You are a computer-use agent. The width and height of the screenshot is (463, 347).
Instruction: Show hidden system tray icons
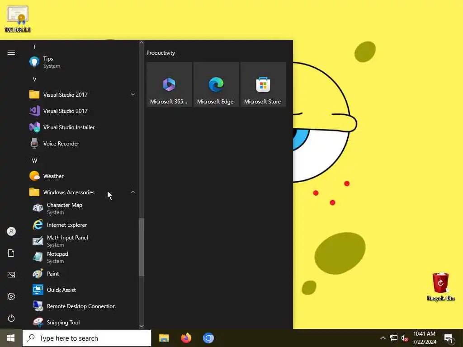pyautogui.click(x=383, y=338)
